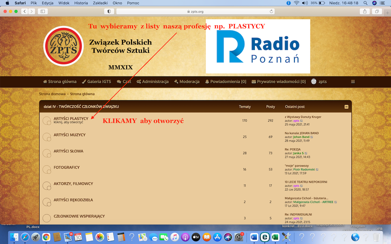
Task: Open hamburger menu in forum navbar
Action: tap(353, 82)
